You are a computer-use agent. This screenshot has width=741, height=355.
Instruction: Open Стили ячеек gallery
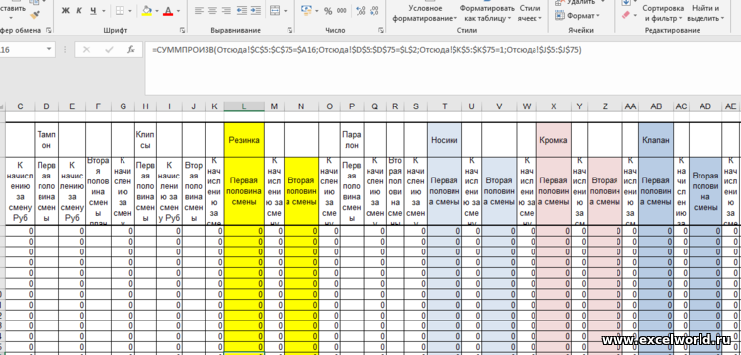[530, 13]
